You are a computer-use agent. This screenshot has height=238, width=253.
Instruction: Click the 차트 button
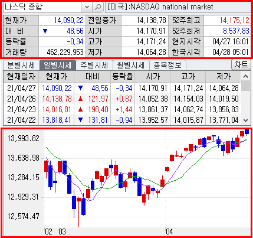pos(241,64)
